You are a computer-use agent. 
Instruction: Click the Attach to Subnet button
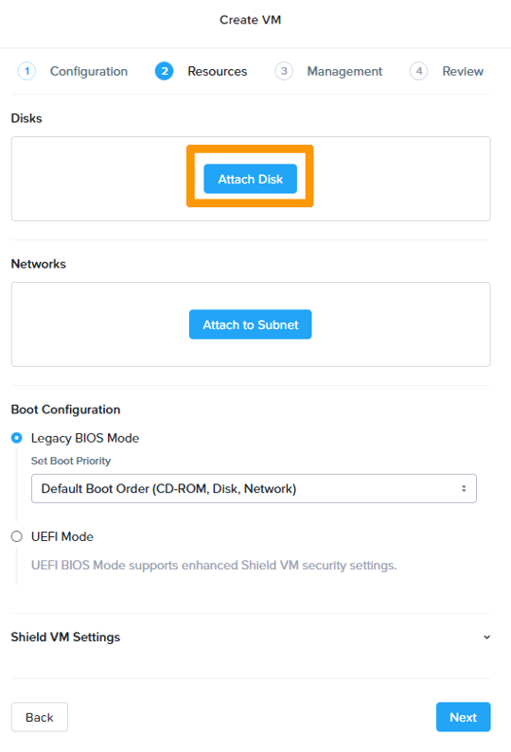(251, 324)
